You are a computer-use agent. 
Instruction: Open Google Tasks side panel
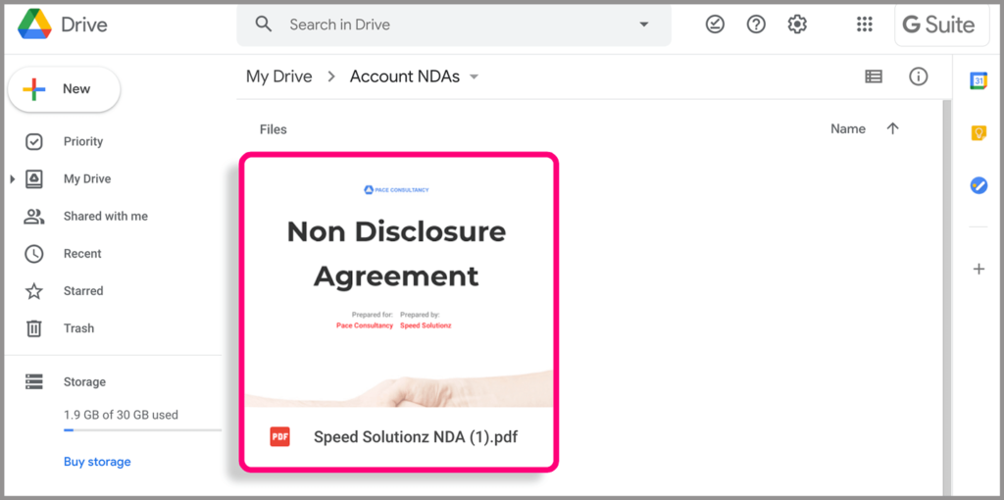(x=979, y=185)
